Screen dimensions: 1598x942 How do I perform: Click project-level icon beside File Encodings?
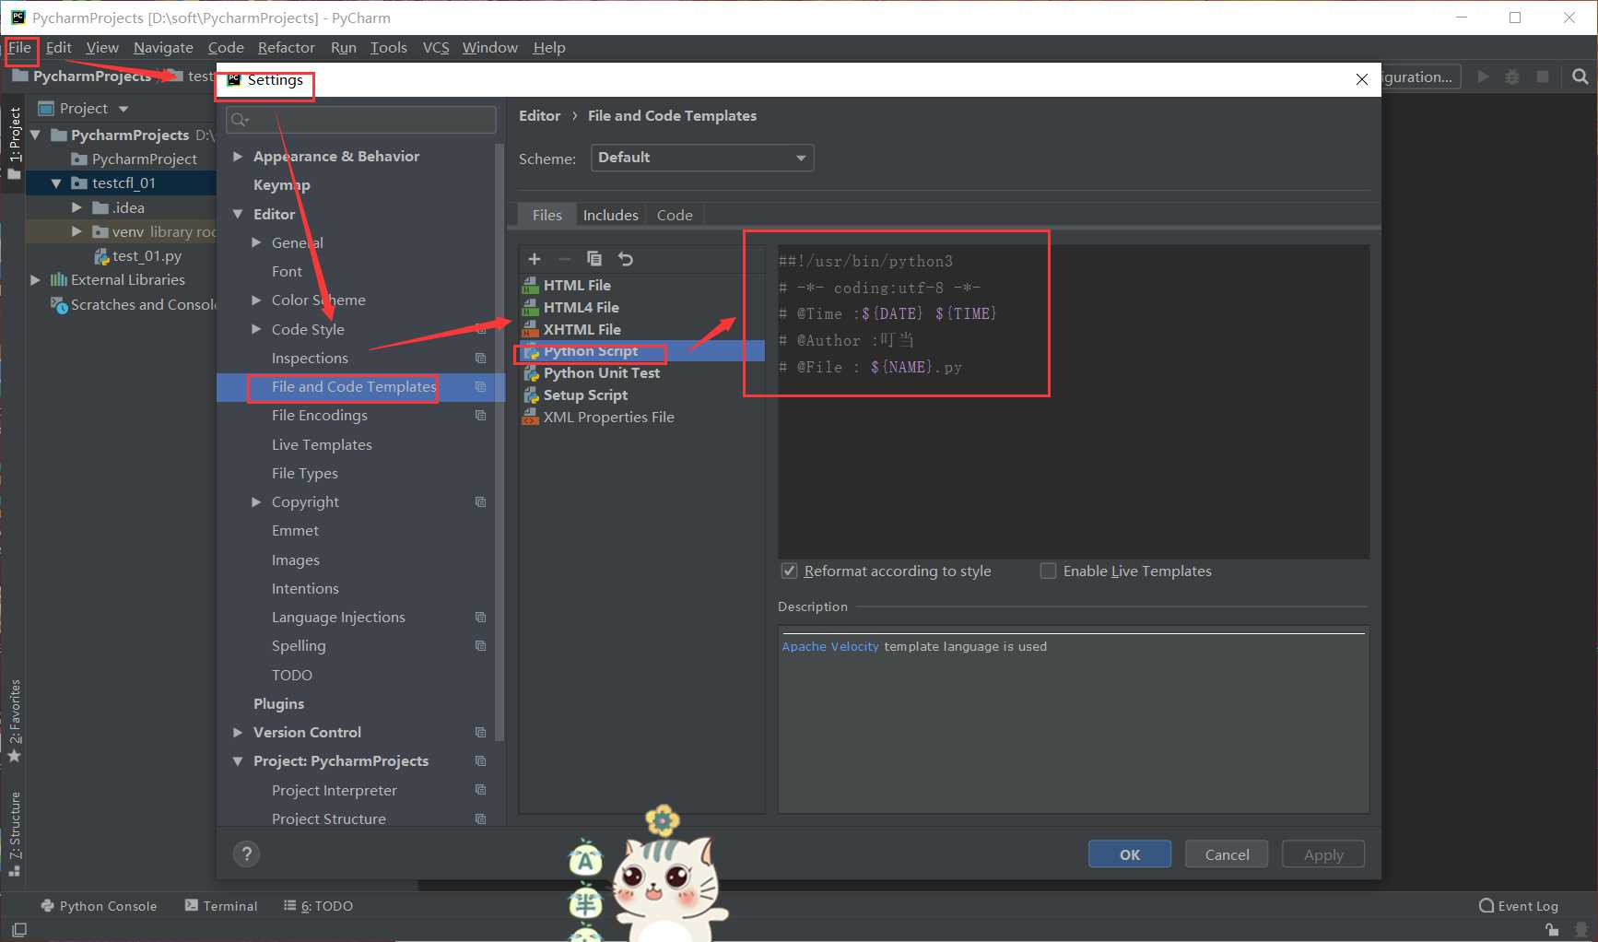[x=480, y=415]
